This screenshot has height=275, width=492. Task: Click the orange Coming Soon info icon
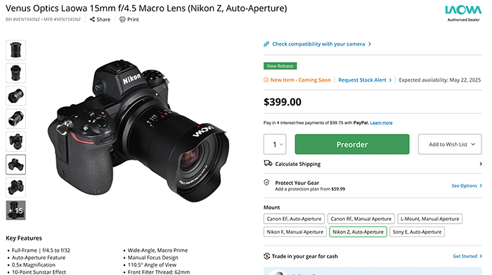(266, 79)
